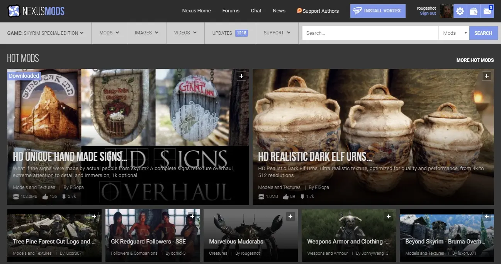Open the News link
Image resolution: width=501 pixels, height=264 pixels.
pos(279,11)
